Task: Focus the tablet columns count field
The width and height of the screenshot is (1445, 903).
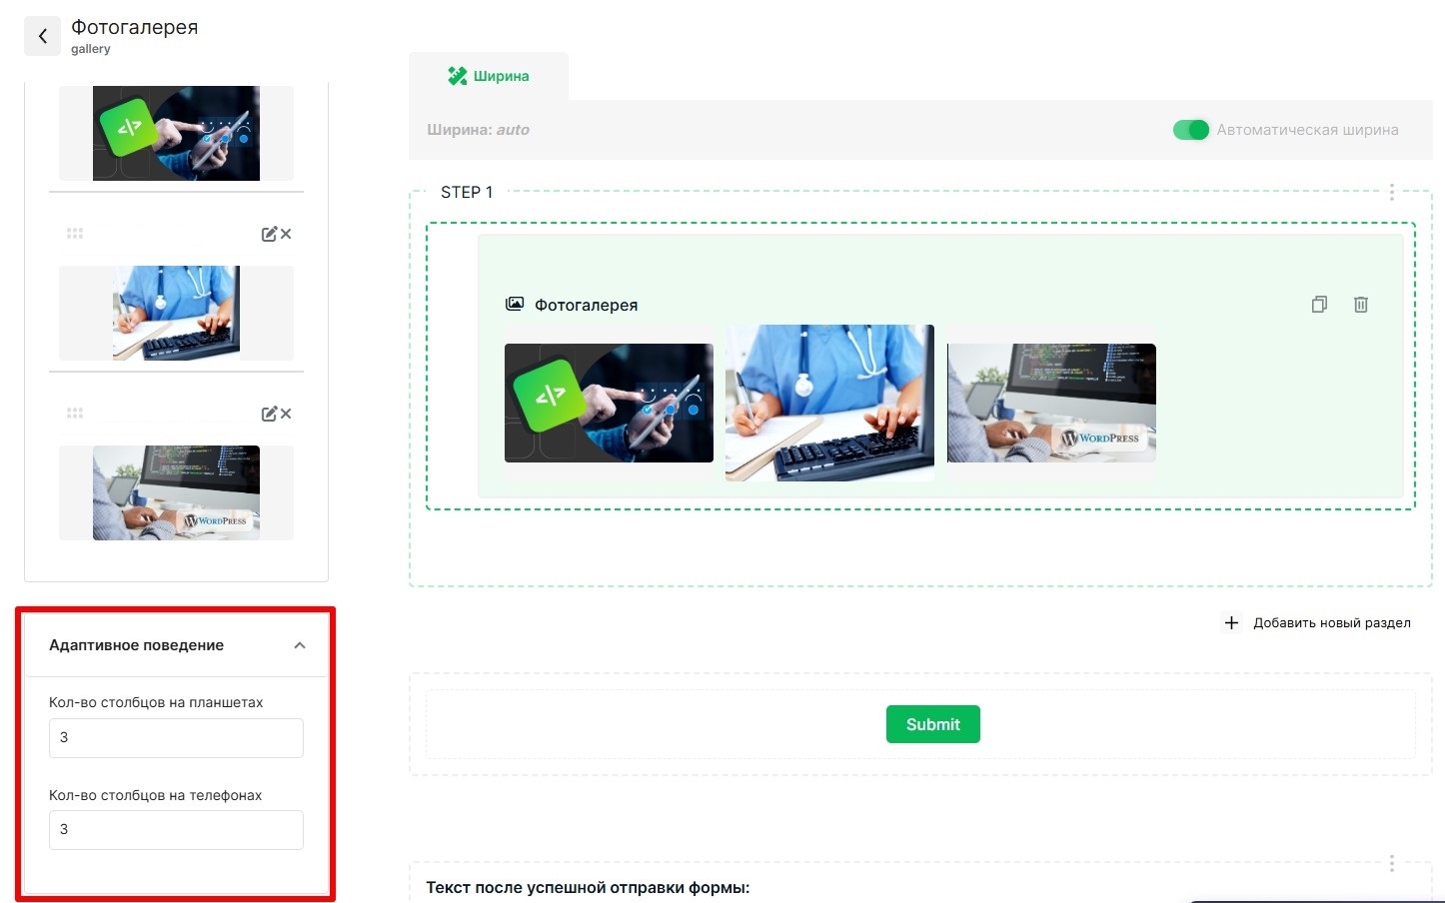Action: pyautogui.click(x=176, y=738)
